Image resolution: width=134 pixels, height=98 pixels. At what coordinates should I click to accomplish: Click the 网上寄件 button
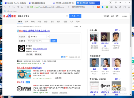click(x=38, y=54)
